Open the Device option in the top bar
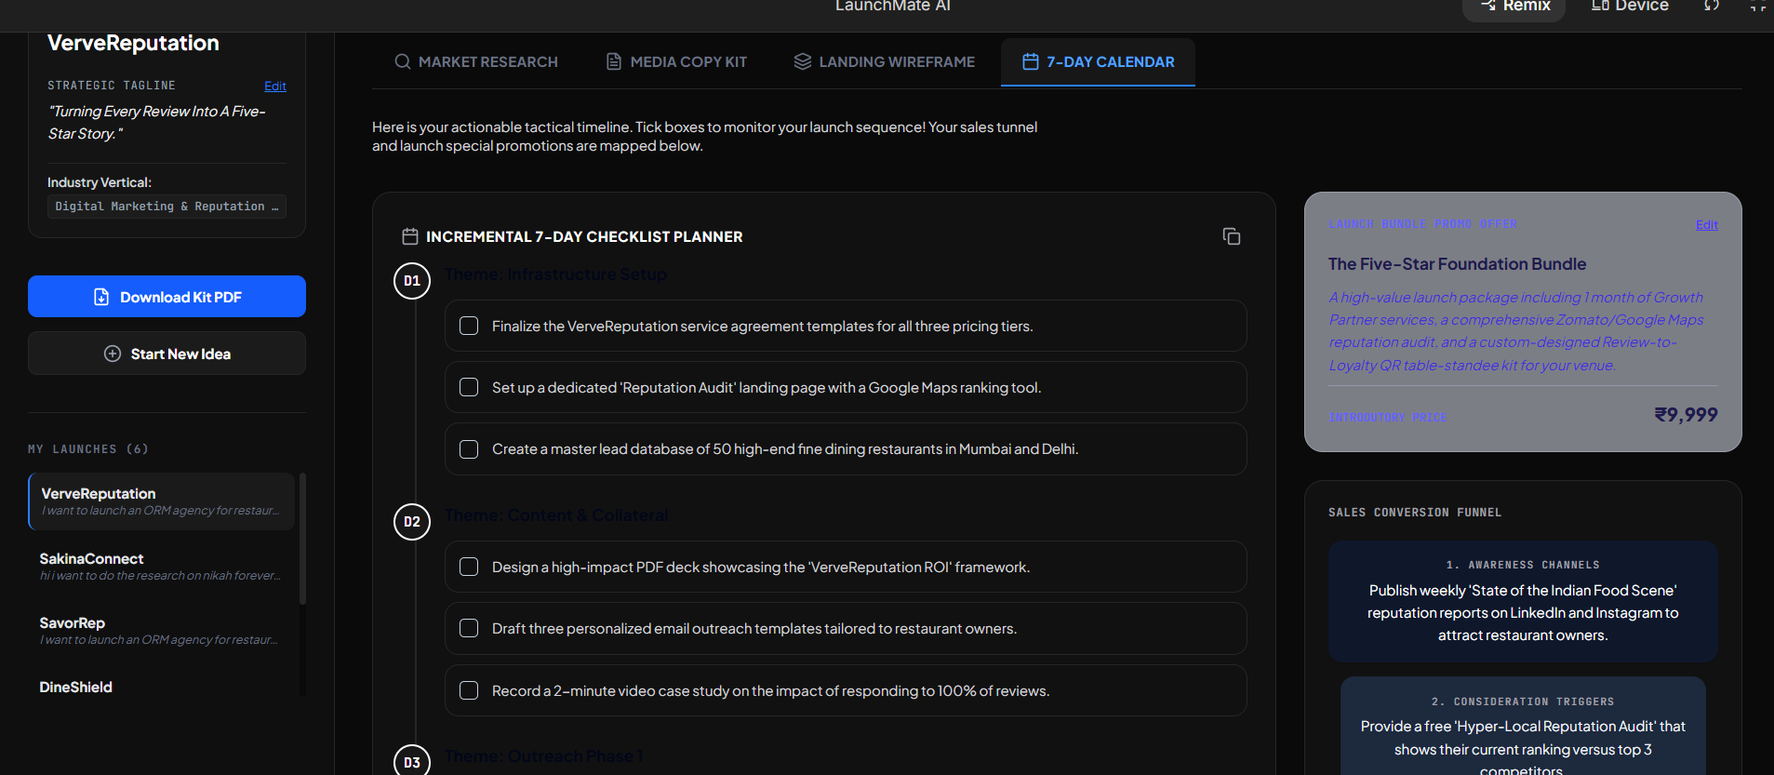Screen dimensions: 1774x775 coord(1630,7)
